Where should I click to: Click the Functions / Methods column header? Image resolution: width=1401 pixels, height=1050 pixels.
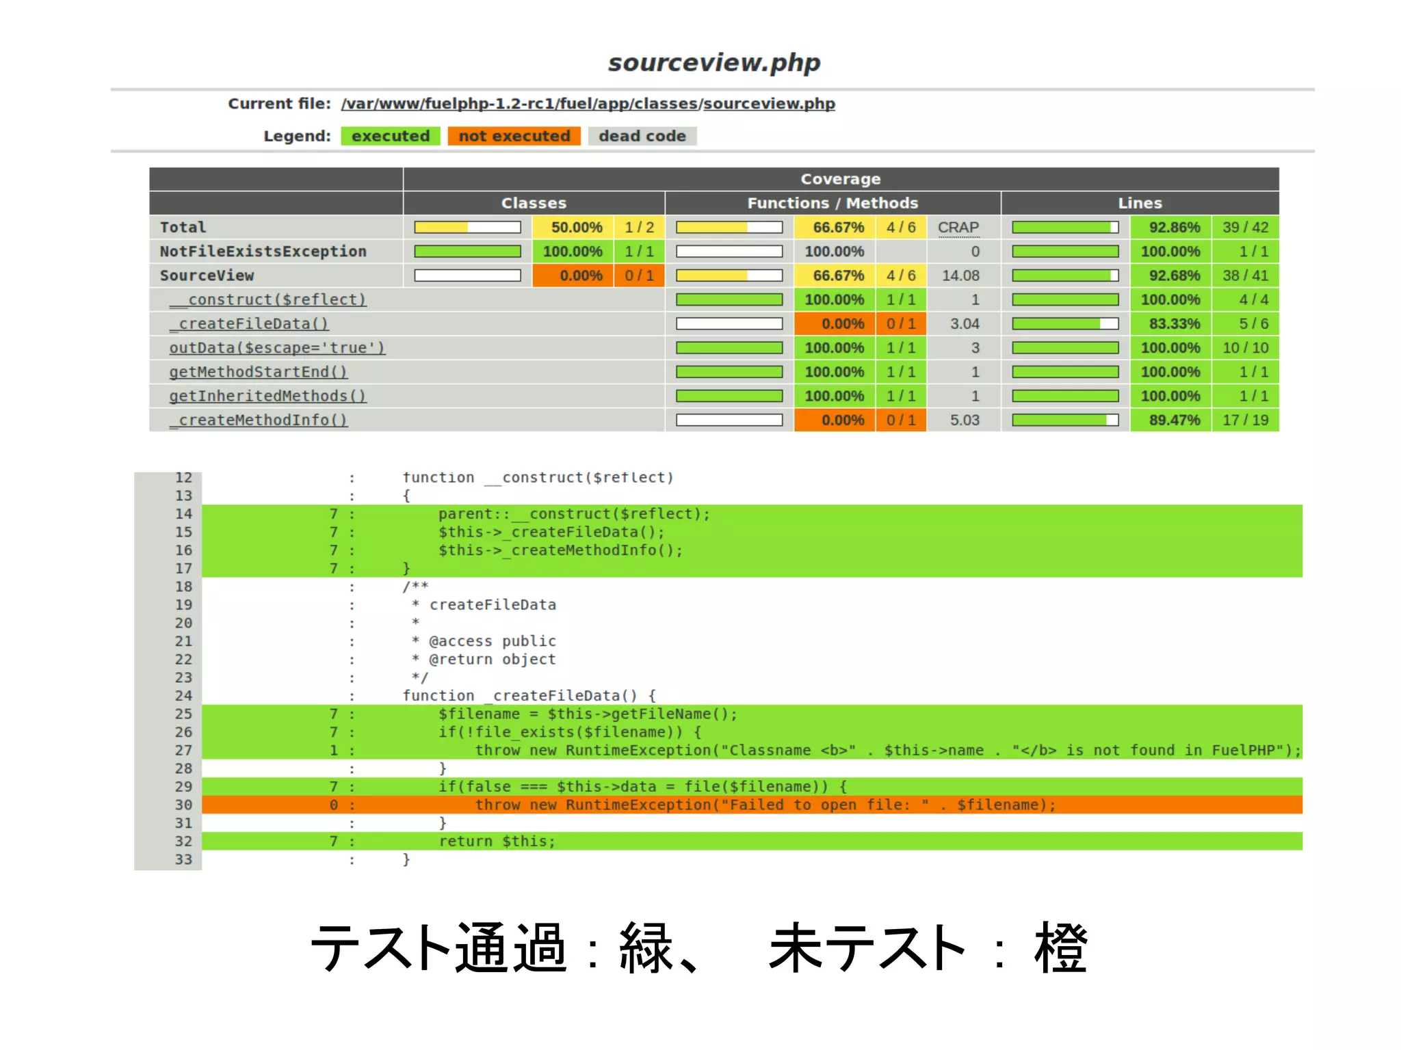tap(833, 203)
